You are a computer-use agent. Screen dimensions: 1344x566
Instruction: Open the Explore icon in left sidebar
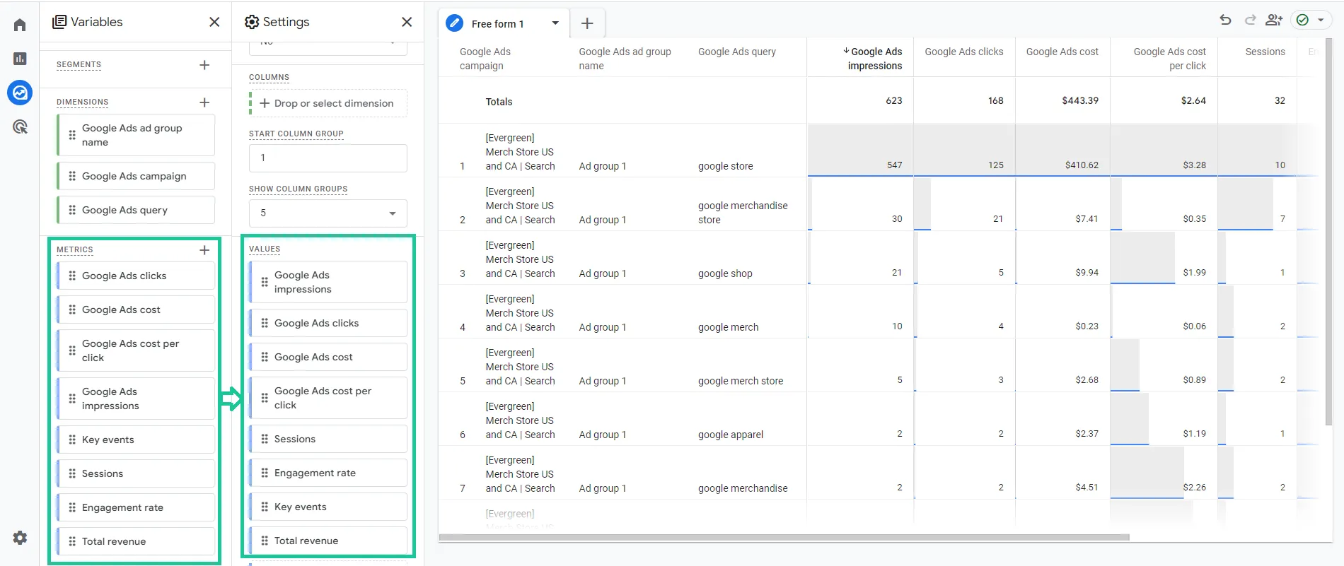point(20,93)
